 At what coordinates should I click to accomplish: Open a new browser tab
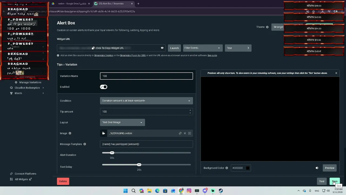(138, 4)
